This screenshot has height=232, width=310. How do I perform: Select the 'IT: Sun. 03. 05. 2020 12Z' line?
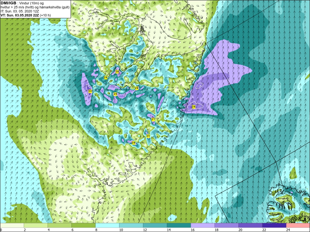[20, 11]
